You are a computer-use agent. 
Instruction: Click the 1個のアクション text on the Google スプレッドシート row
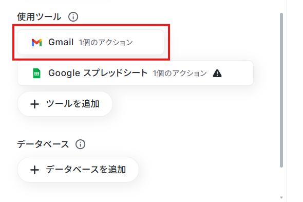pos(180,74)
